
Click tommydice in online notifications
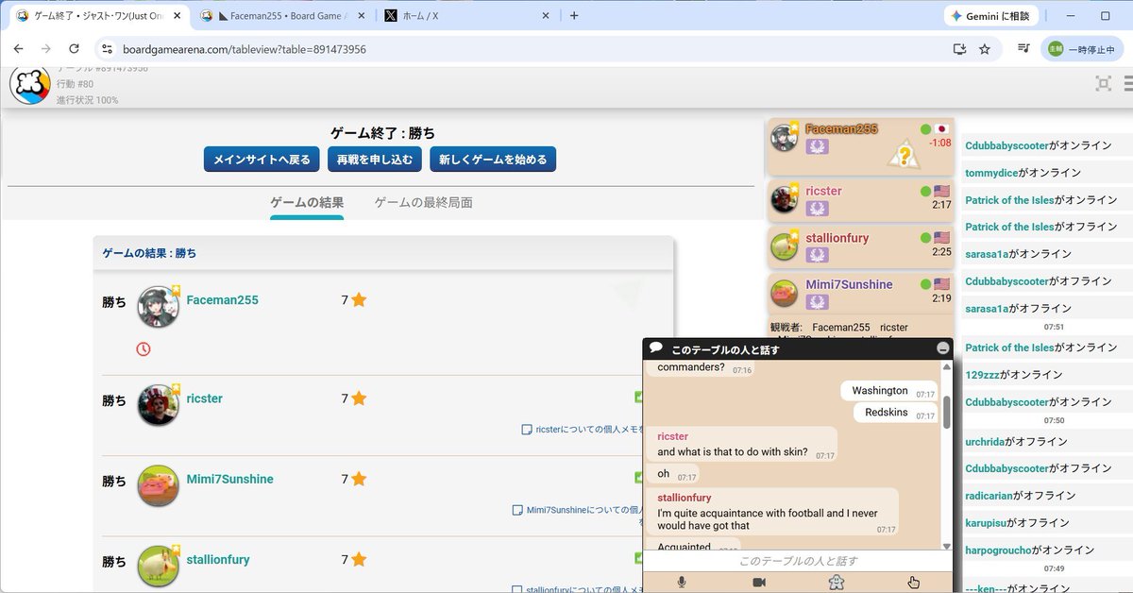[993, 173]
